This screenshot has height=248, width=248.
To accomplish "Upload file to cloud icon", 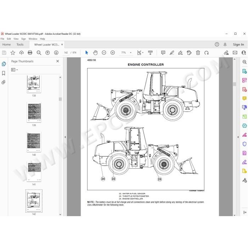I will click(21, 53).
